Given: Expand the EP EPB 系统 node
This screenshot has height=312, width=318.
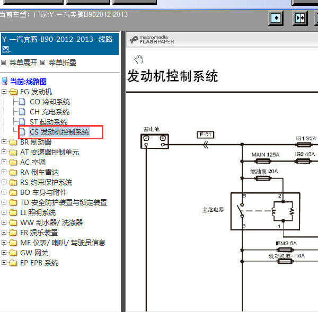Looking at the screenshot, I should 4,262.
